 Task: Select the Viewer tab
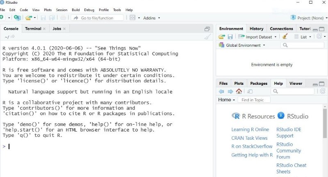(x=296, y=84)
